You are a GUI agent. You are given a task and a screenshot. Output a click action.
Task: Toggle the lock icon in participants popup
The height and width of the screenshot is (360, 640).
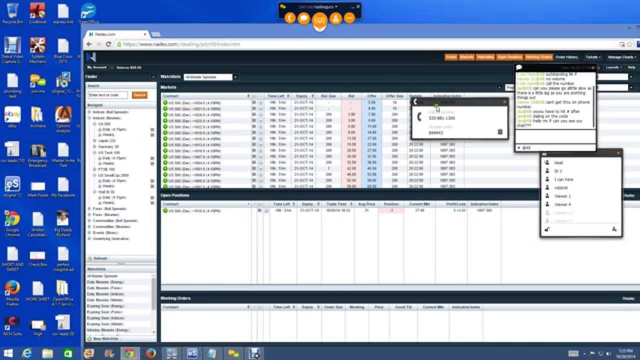pos(547,229)
